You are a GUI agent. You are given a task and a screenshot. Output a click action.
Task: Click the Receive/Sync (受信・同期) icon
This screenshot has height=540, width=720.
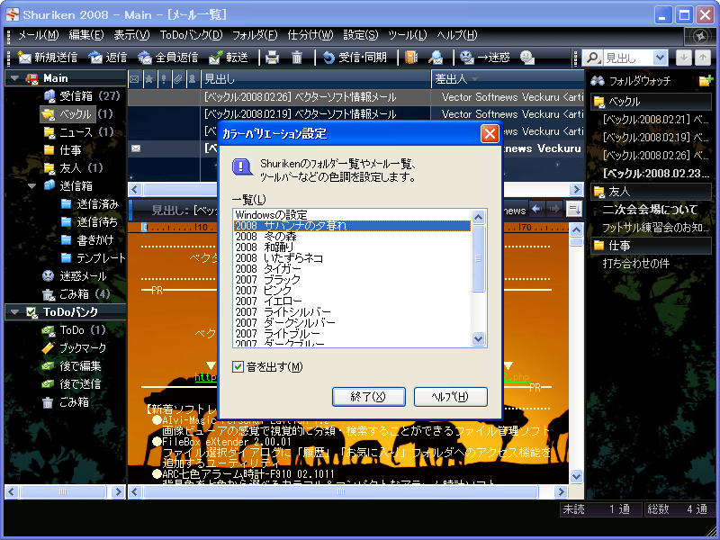coord(328,58)
